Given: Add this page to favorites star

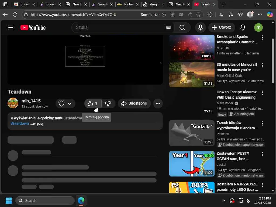Looking at the screenshot, I should [198, 15].
